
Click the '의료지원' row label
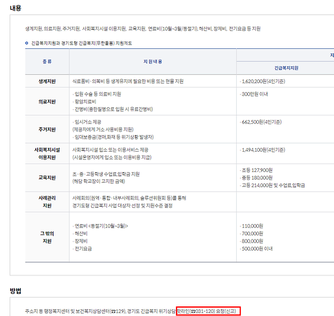click(47, 102)
